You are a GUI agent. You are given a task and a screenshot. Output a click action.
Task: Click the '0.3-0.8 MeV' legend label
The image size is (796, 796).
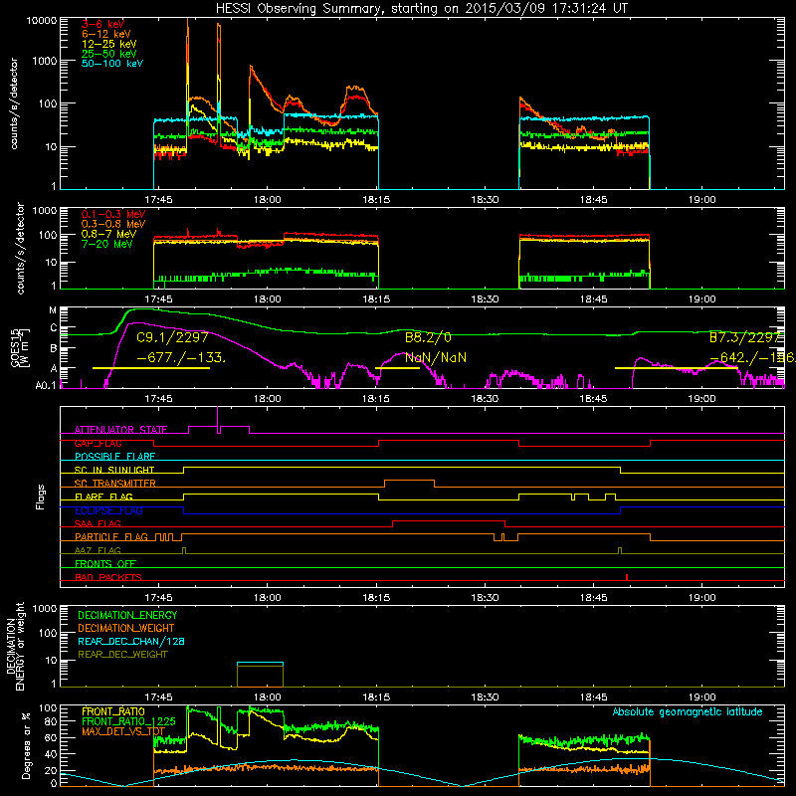click(x=113, y=224)
